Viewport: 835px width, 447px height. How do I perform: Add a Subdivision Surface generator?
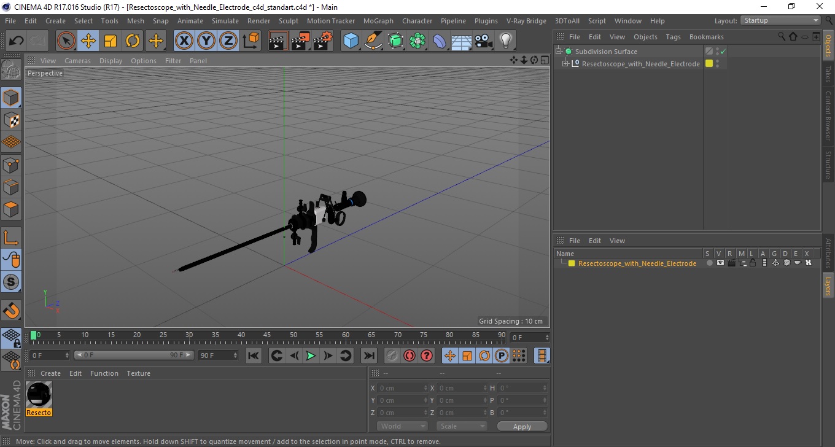tap(395, 41)
